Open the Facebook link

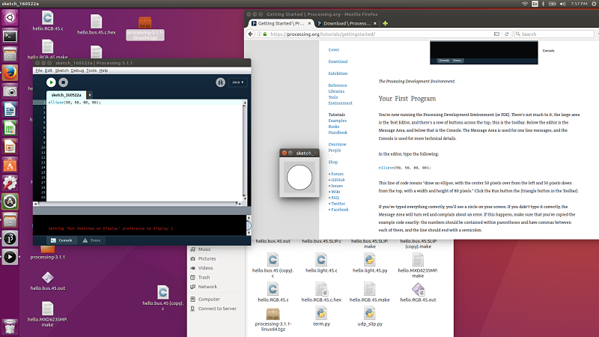point(340,210)
